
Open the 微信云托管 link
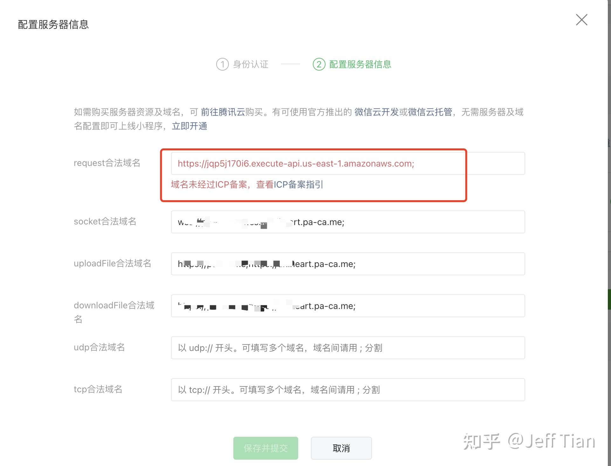pos(430,112)
